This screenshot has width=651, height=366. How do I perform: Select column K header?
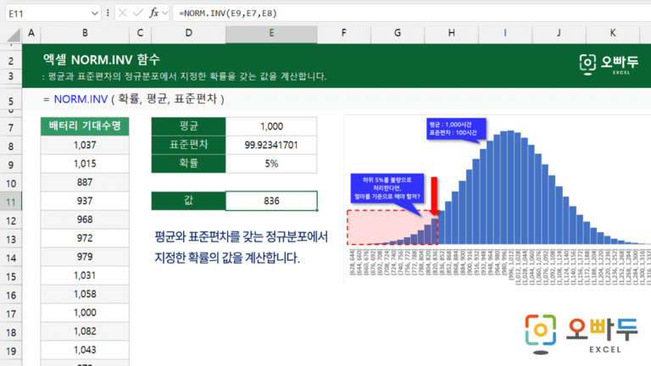(x=613, y=33)
